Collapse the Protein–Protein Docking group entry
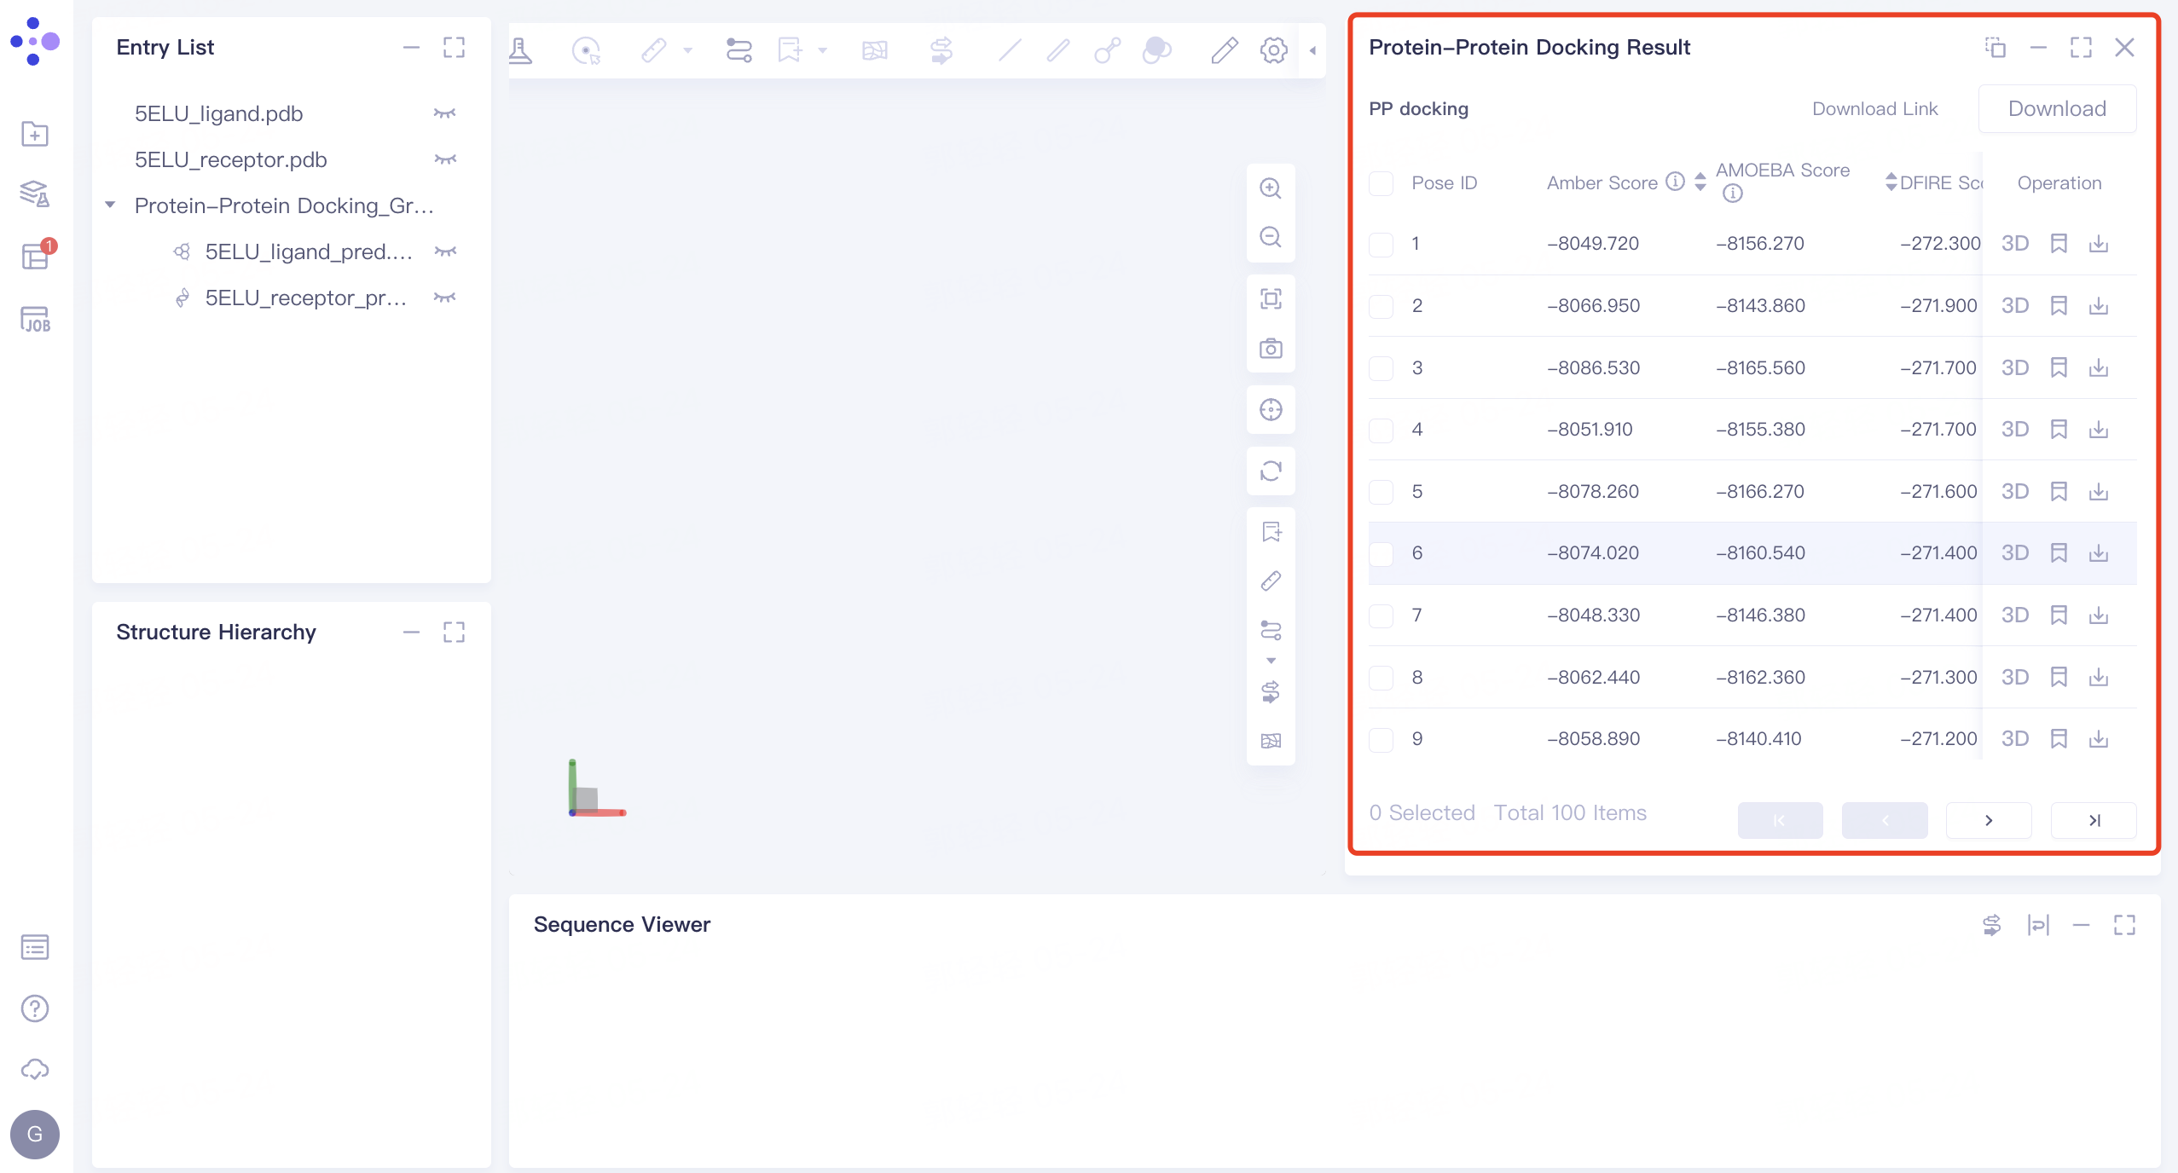The image size is (2178, 1173). click(110, 205)
